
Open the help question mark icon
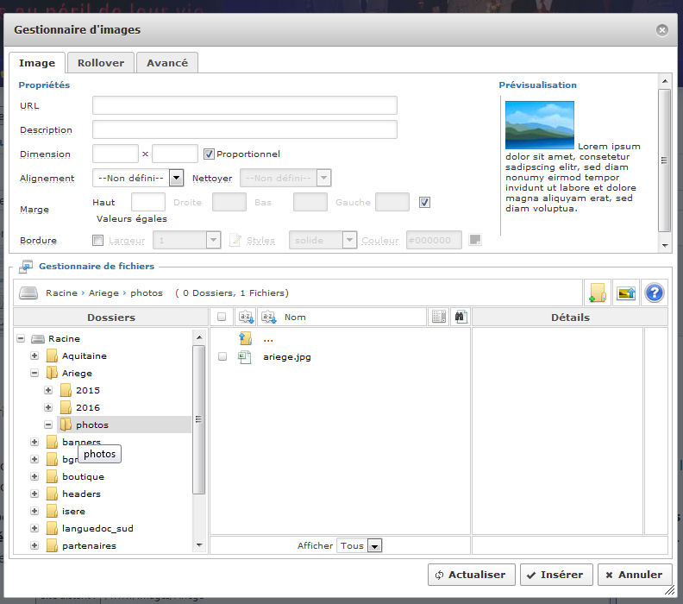[654, 293]
